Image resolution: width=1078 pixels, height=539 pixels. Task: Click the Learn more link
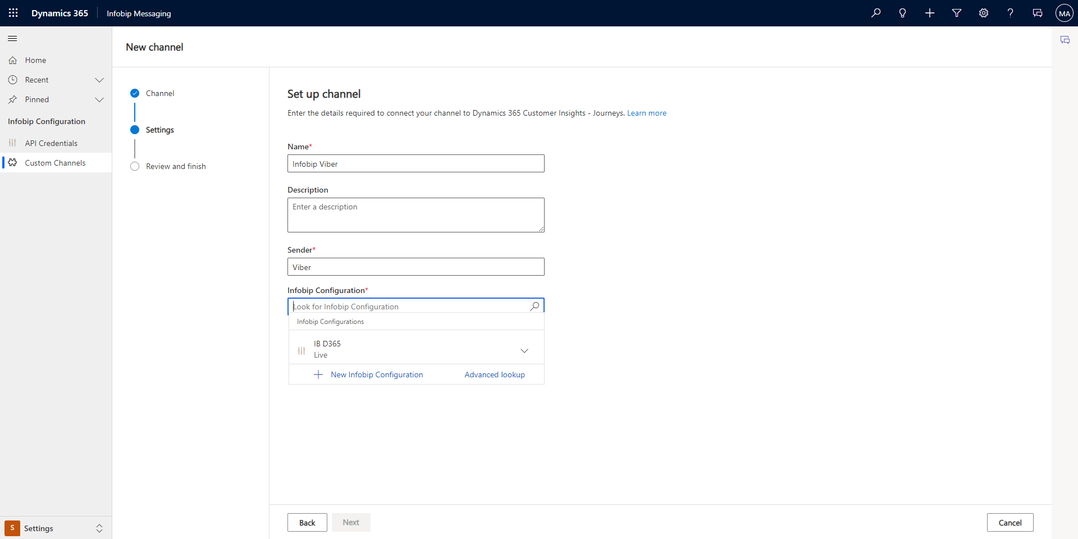tap(647, 113)
